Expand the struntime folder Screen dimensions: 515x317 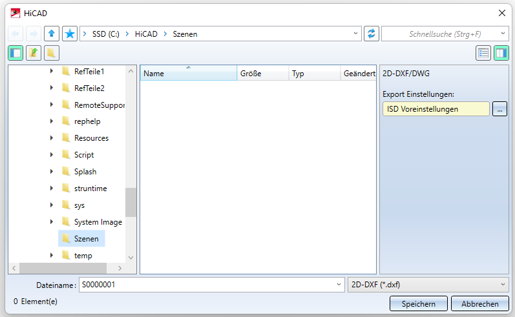pyautogui.click(x=52, y=188)
